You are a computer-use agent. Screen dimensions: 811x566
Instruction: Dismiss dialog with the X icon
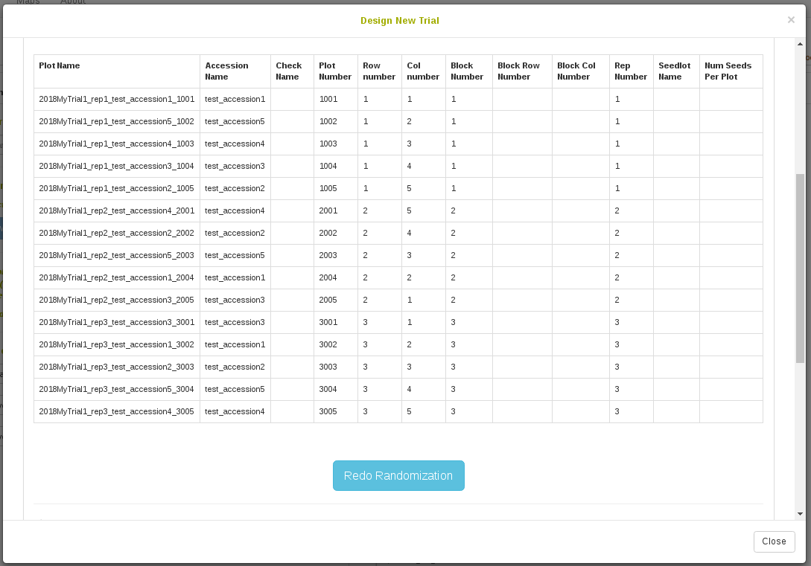tap(791, 19)
